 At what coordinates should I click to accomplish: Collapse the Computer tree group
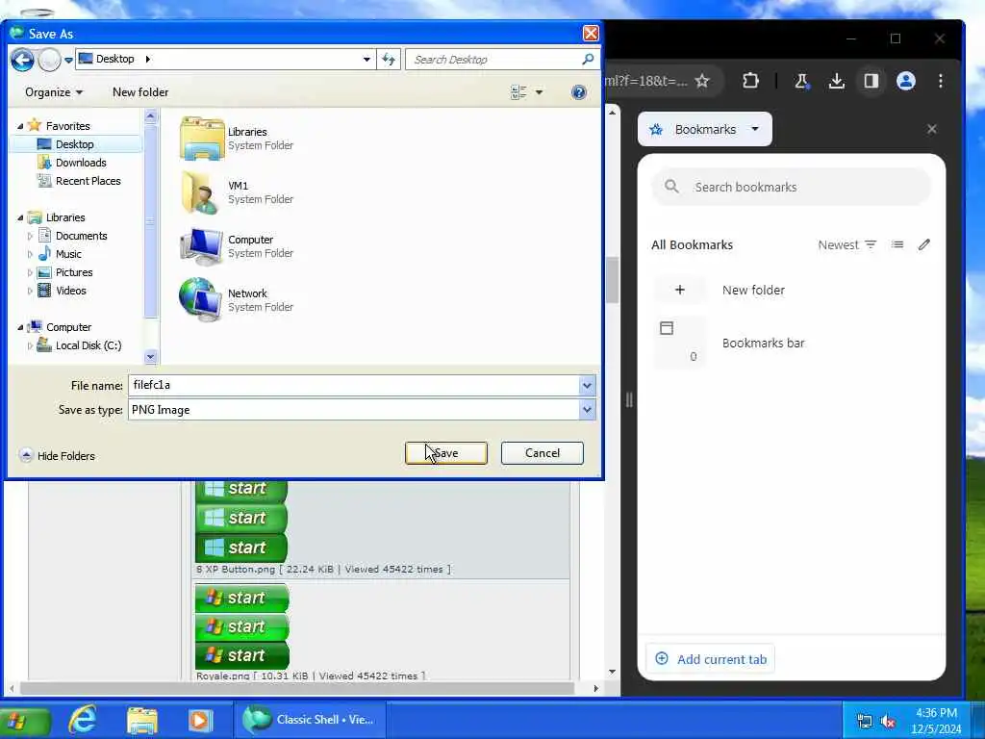tap(20, 327)
